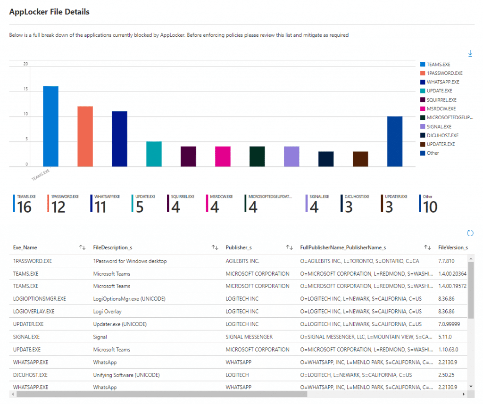The image size is (483, 404).
Task: Click the FileVersion_s column header
Action: click(x=453, y=247)
